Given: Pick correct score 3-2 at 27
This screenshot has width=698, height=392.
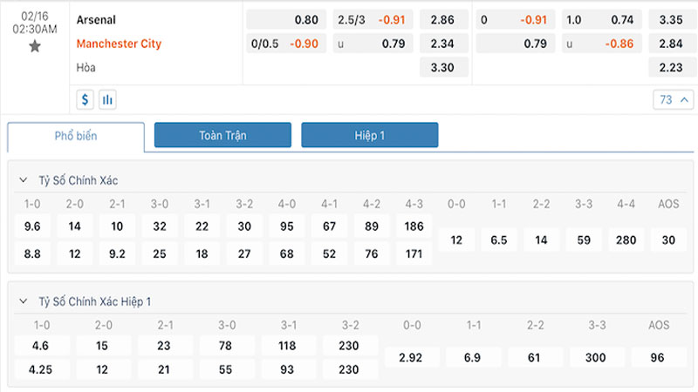Looking at the screenshot, I should (244, 253).
